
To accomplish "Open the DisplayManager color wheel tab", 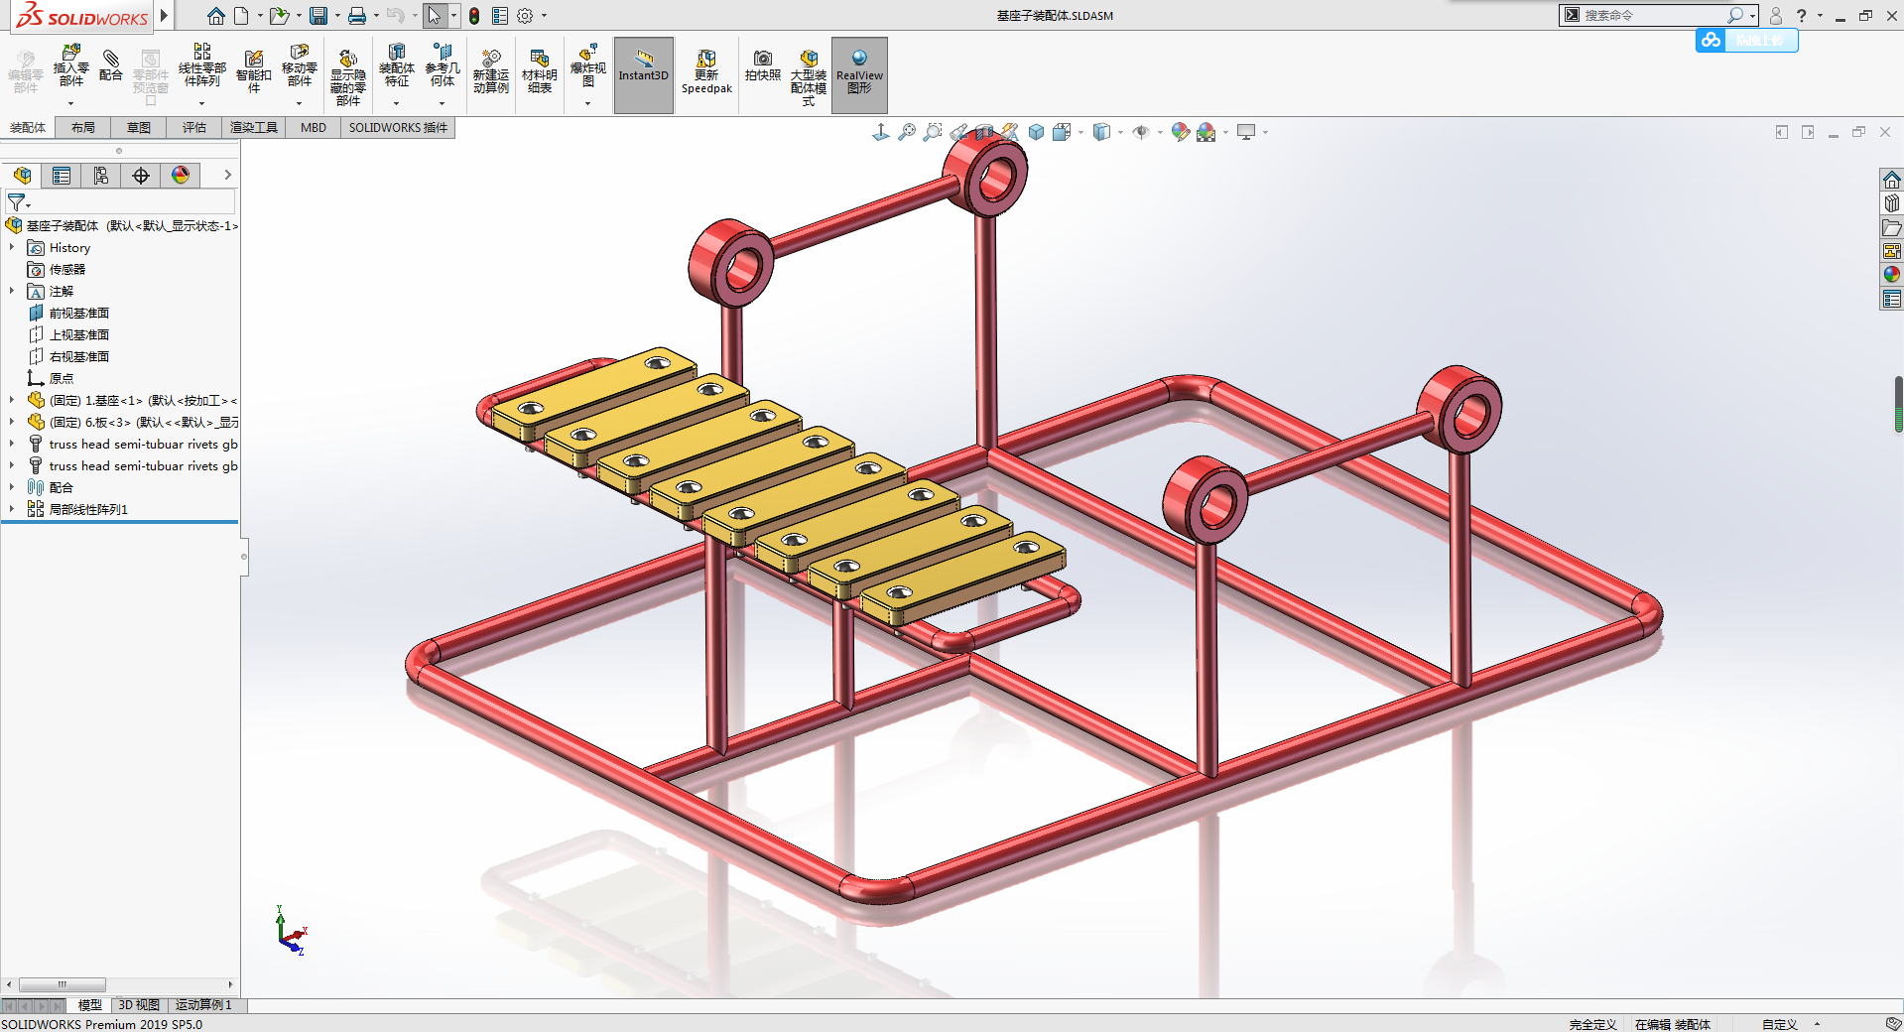I will coord(181,176).
